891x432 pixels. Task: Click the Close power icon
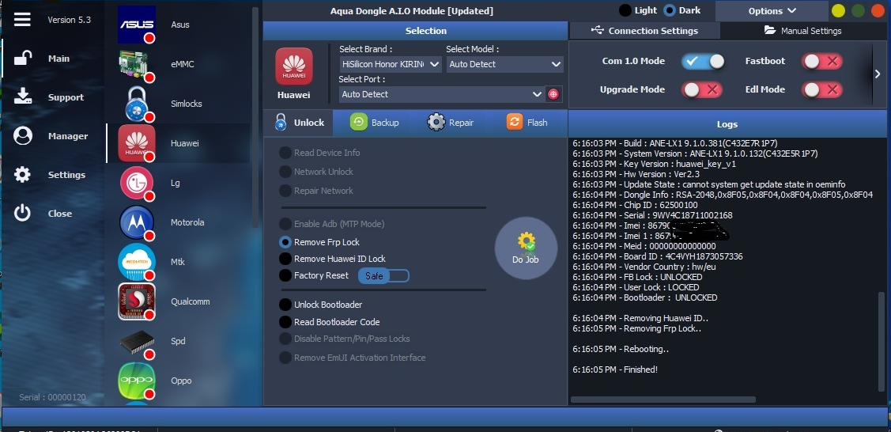[22, 213]
